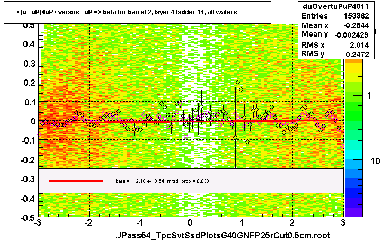Click y-axis label -0.4
This screenshot has height=241, width=382.
coord(28,199)
